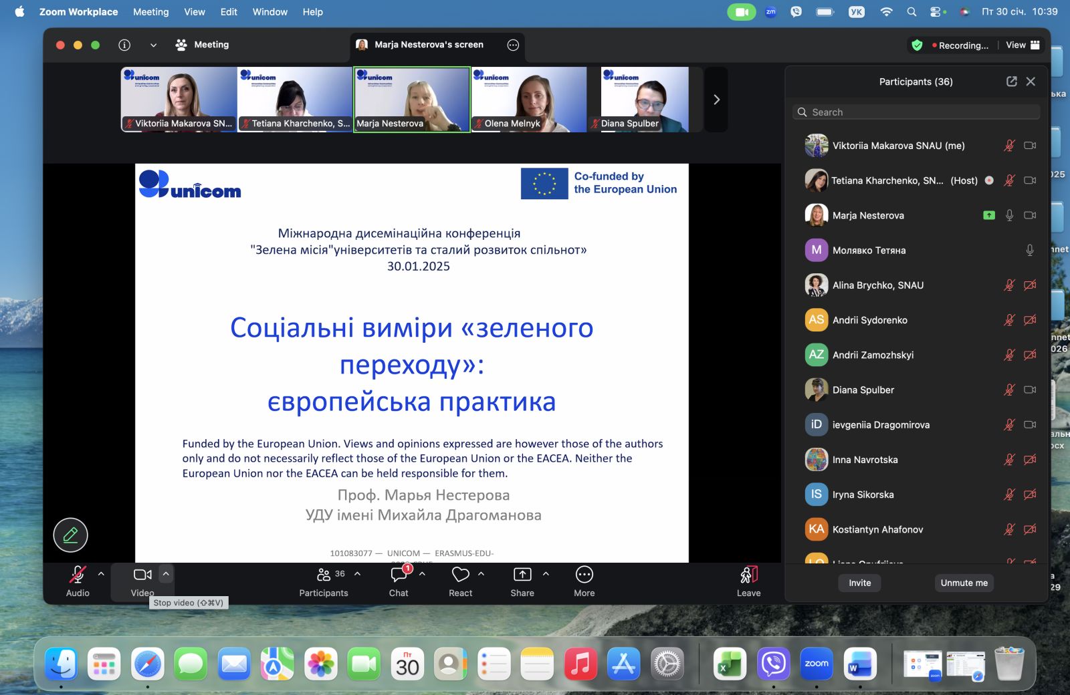Screen dimensions: 1070x695
Task: Click the encryption shield icon
Action: pyautogui.click(x=917, y=45)
